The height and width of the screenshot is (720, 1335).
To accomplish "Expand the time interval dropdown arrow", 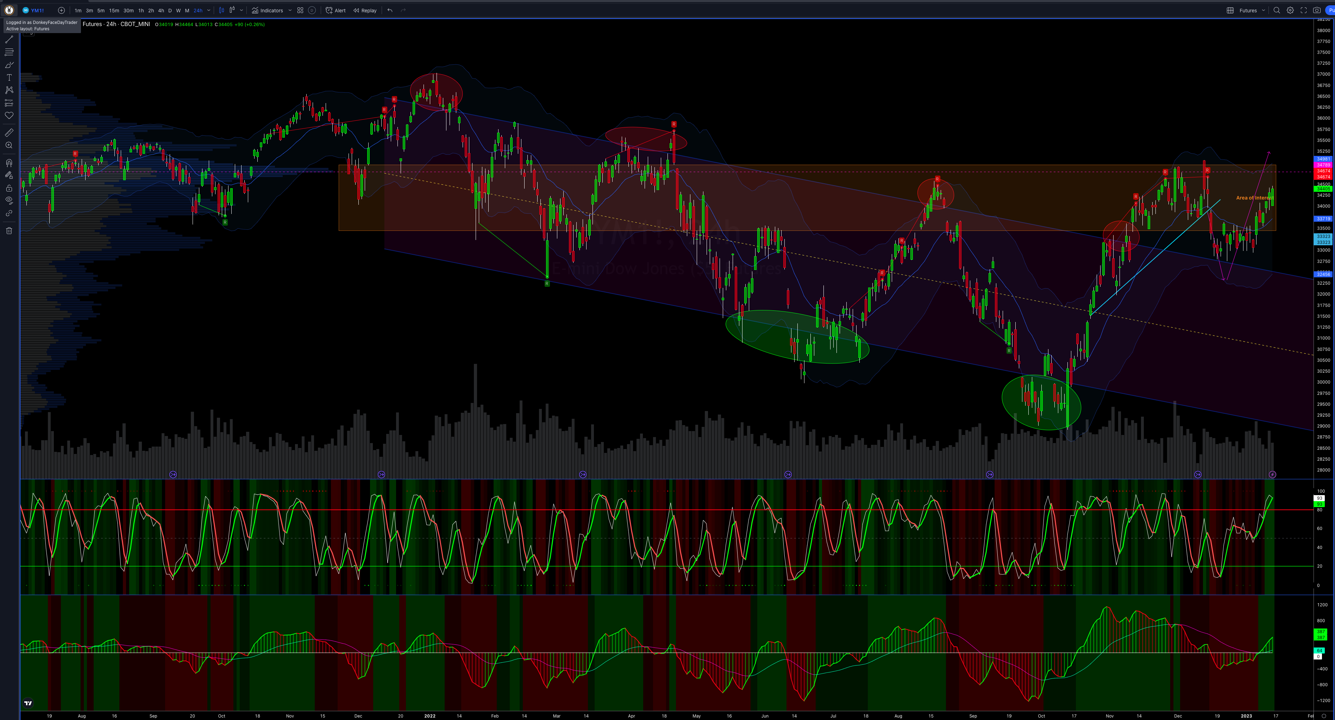I will click(x=209, y=10).
